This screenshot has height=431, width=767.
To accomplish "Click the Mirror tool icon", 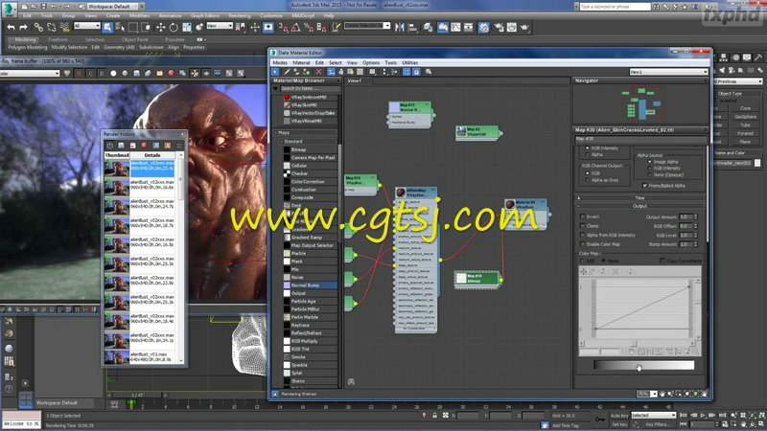I will point(400,28).
